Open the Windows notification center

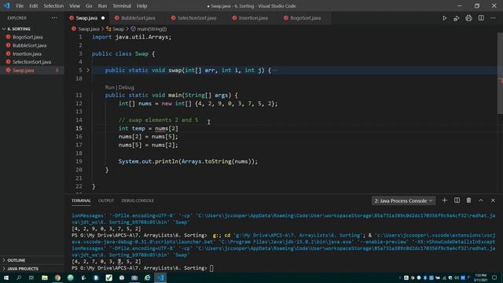click(x=494, y=277)
